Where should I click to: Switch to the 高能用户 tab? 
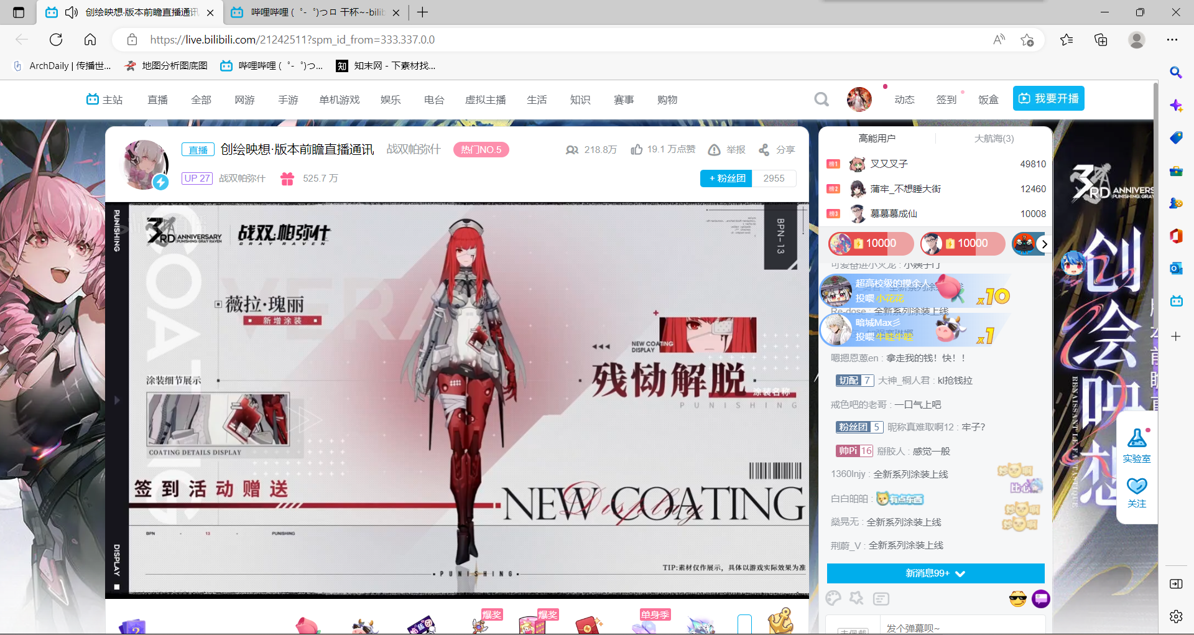point(877,138)
